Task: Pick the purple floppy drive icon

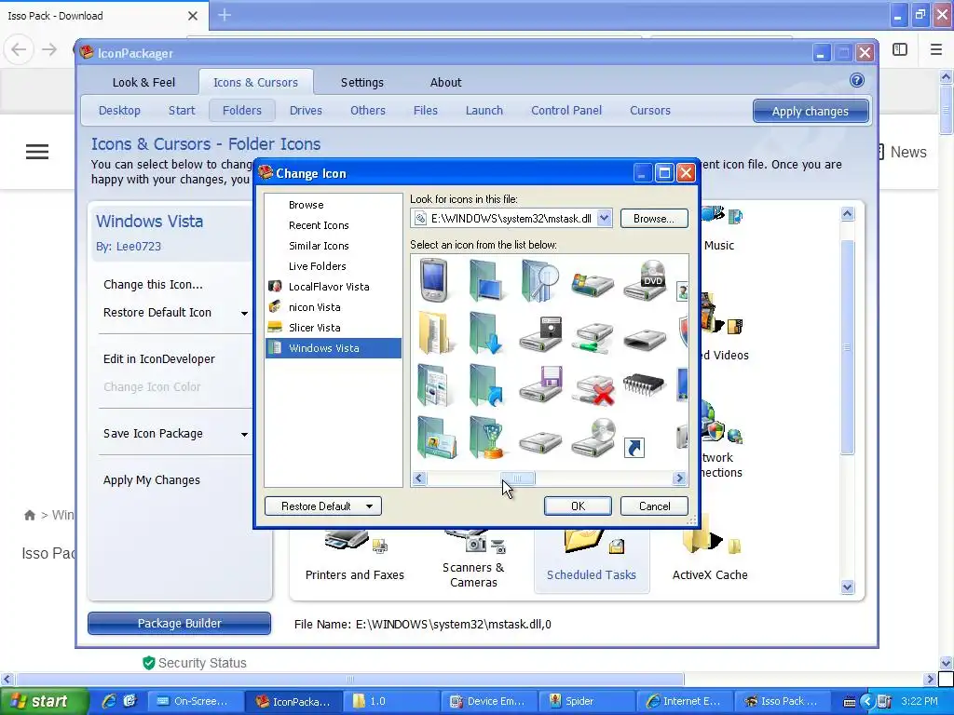Action: (x=540, y=384)
